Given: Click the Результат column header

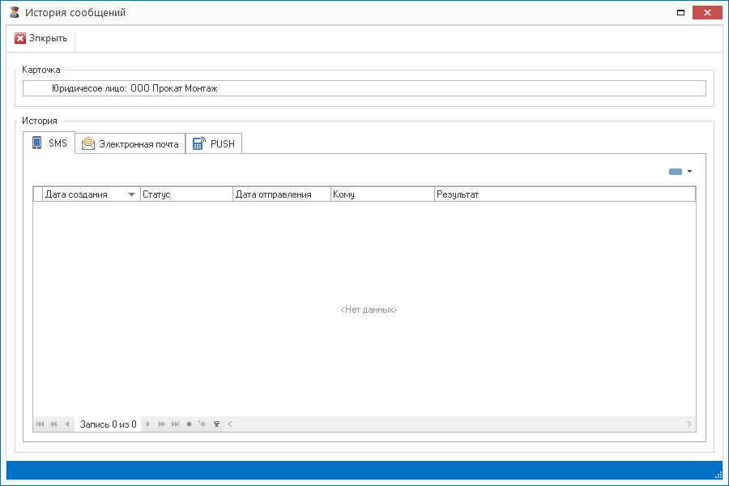Looking at the screenshot, I should tap(565, 194).
